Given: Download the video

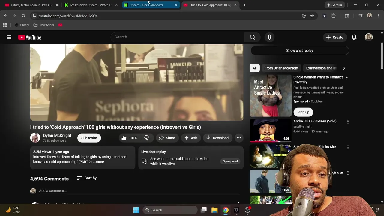Looking at the screenshot, I should click(217, 138).
